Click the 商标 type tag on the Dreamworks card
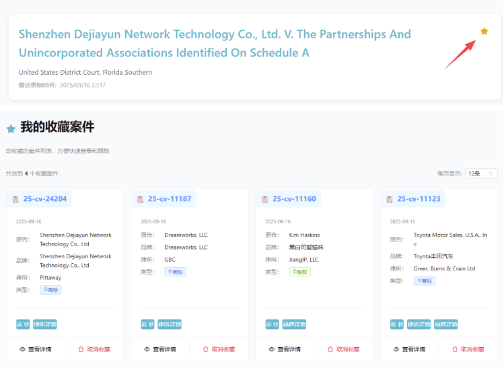This screenshot has height=372, width=504. coord(175,272)
